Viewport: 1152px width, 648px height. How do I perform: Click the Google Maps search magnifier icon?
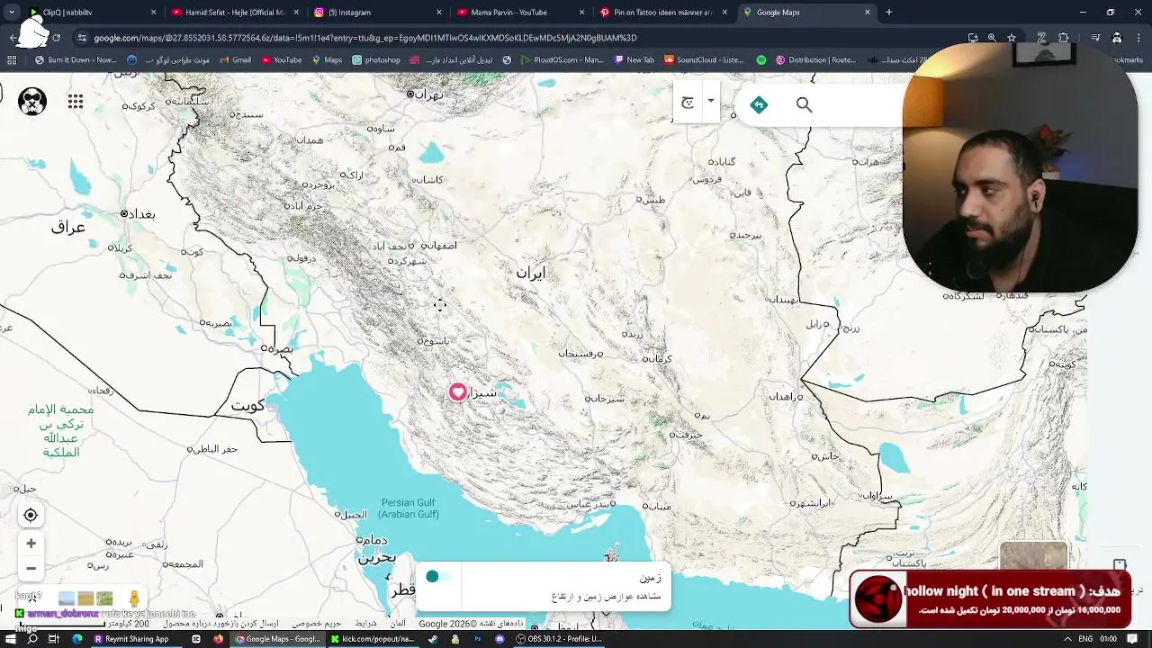804,105
